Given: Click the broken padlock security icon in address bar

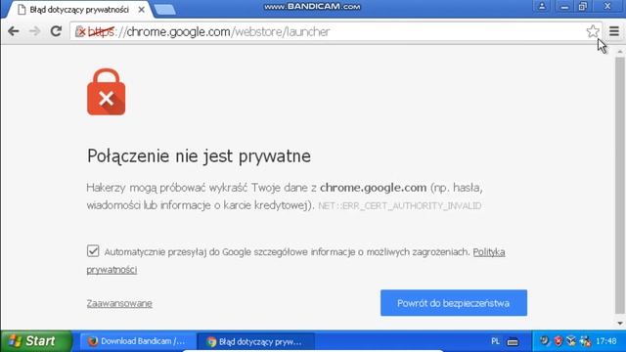Looking at the screenshot, I should click(x=80, y=31).
